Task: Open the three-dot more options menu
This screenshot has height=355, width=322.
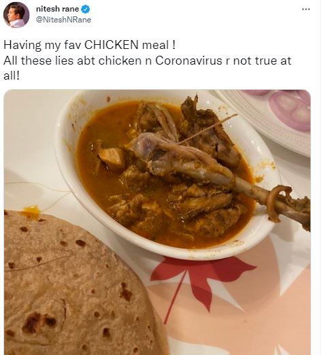Action: [x=306, y=10]
